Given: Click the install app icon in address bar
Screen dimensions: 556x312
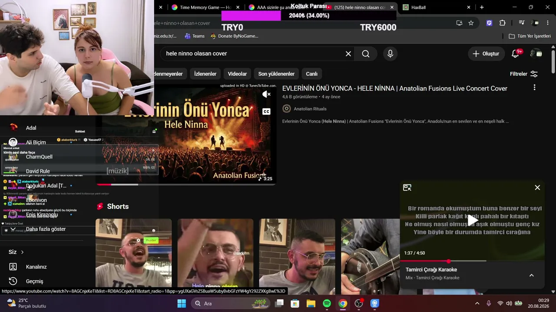Looking at the screenshot, I should click(x=459, y=23).
